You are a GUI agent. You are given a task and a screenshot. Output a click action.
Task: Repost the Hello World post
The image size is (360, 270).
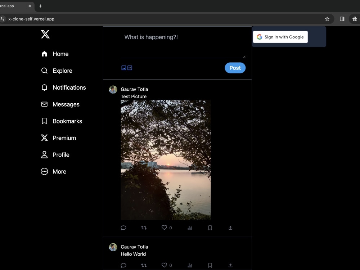click(144, 265)
